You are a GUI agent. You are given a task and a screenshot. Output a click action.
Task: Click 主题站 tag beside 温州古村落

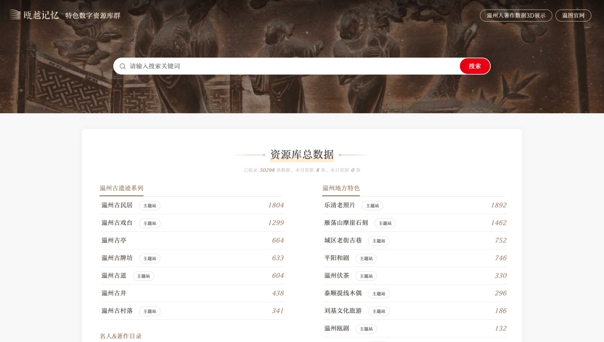(x=150, y=311)
